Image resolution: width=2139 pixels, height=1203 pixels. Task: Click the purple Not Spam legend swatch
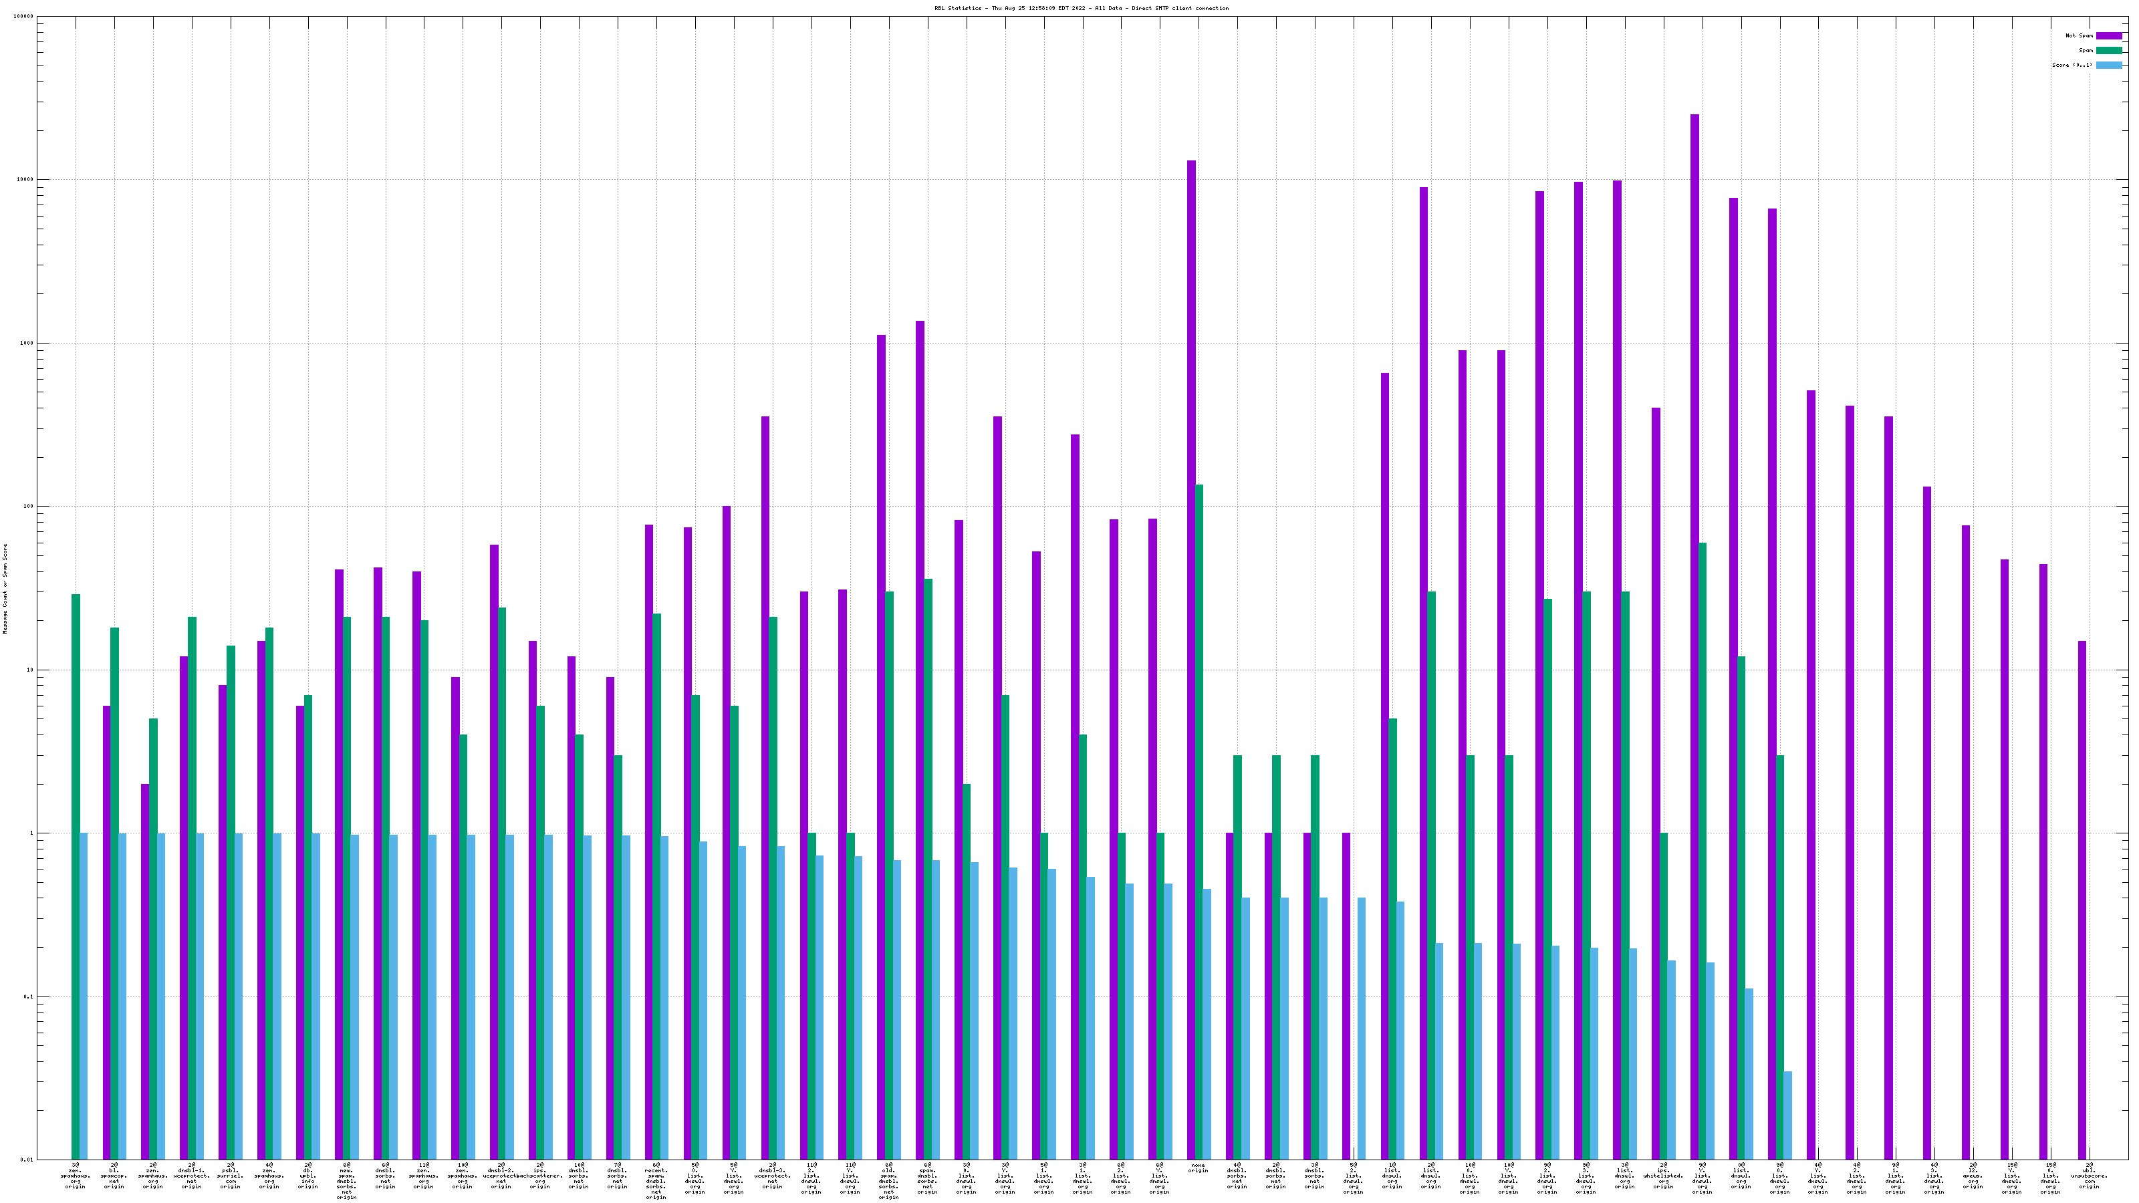pos(2108,35)
